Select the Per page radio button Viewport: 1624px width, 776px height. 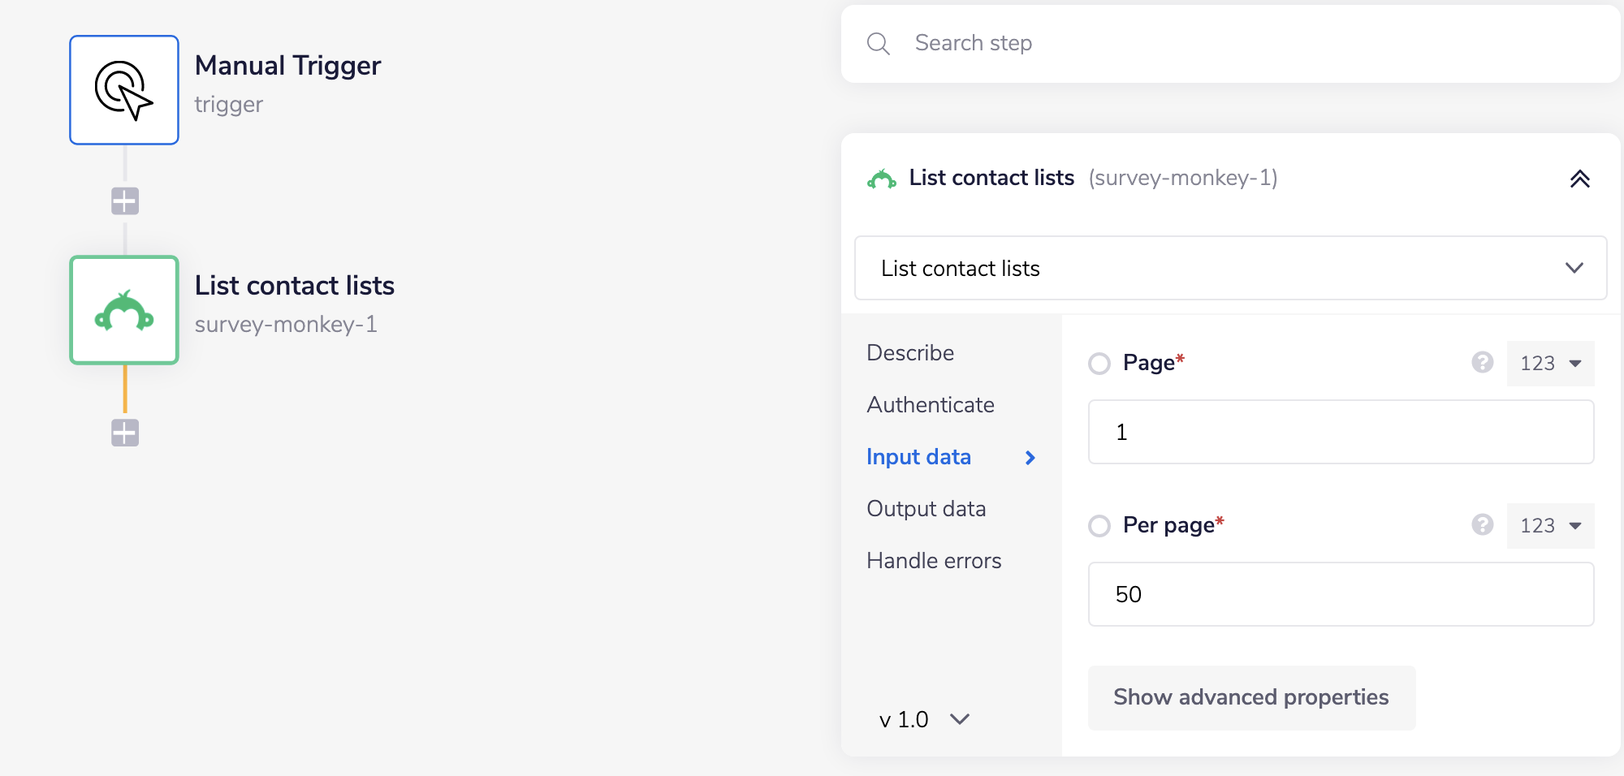tap(1099, 526)
